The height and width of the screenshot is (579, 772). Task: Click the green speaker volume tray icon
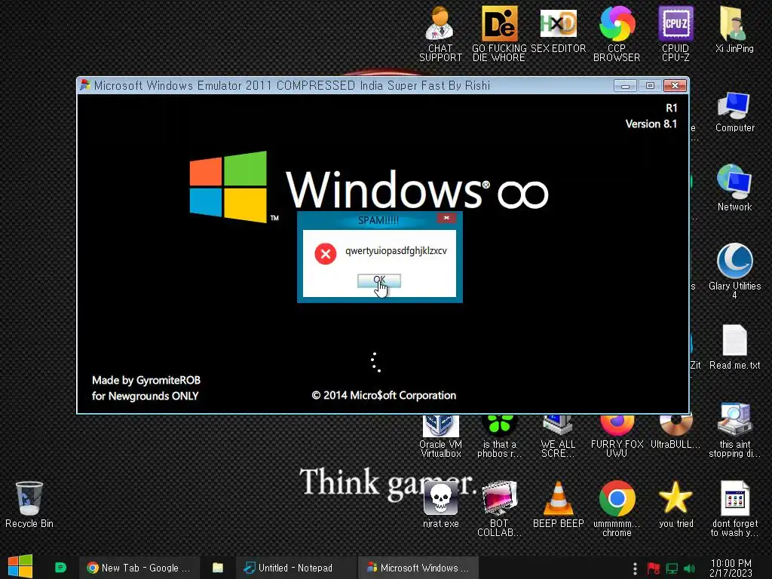pyautogui.click(x=689, y=568)
